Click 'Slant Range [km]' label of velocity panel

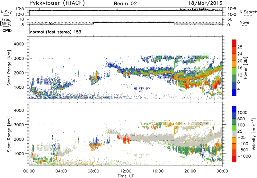click(9, 134)
